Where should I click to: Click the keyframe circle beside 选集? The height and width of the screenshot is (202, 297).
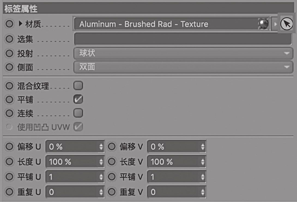coord(9,39)
